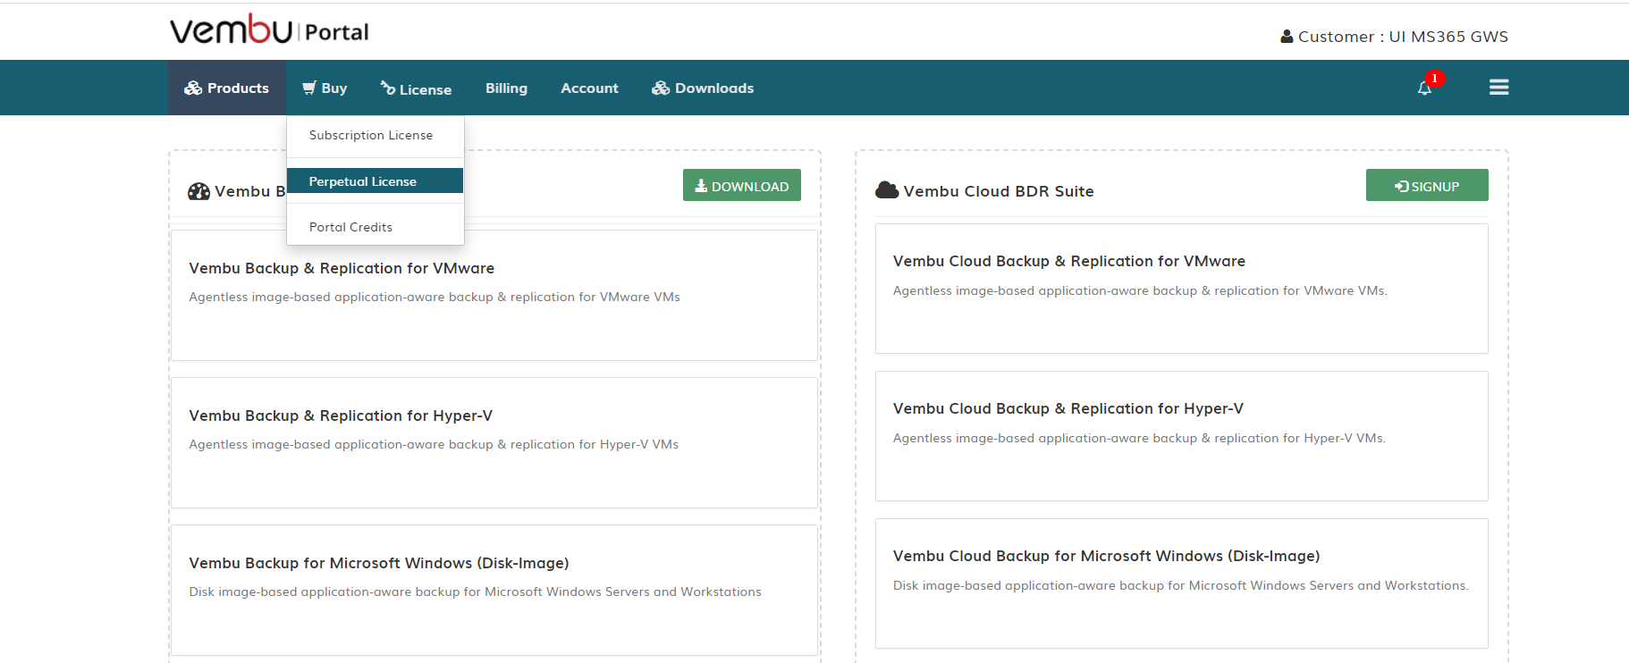Click the notification bell icon

1424,88
